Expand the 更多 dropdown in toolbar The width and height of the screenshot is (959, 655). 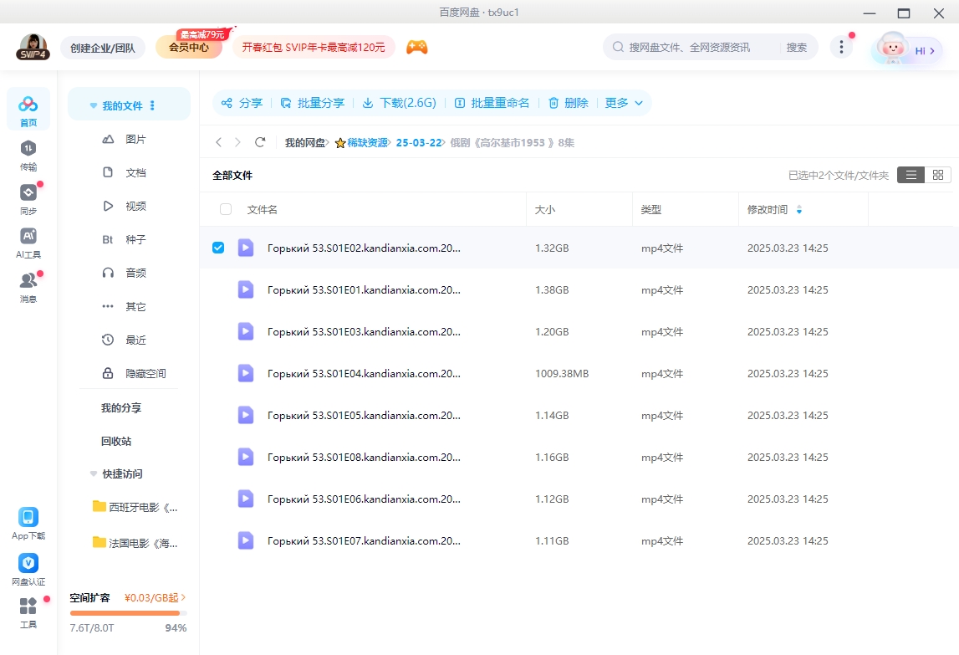click(x=624, y=103)
